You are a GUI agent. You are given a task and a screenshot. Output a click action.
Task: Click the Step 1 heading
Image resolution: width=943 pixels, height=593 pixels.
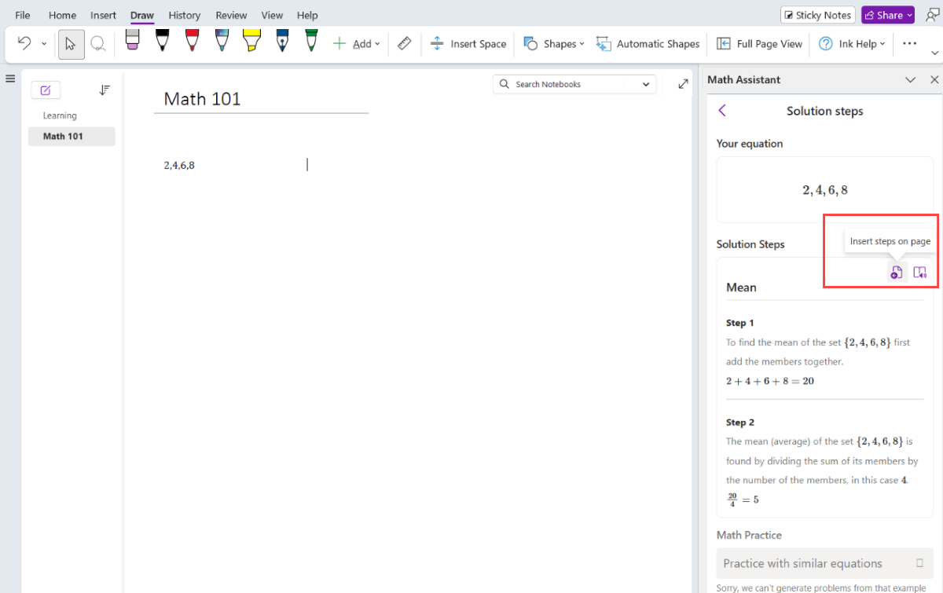click(x=740, y=323)
